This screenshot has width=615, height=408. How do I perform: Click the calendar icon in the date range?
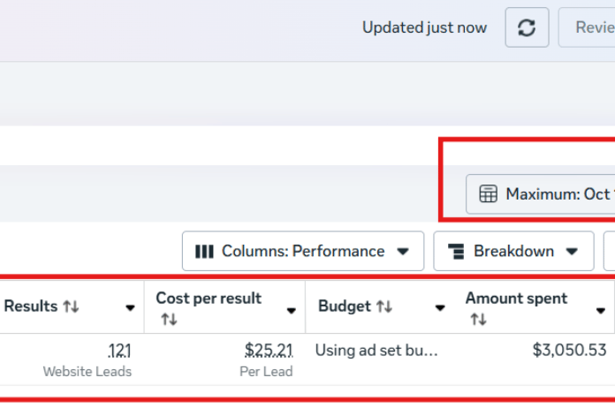tap(488, 194)
